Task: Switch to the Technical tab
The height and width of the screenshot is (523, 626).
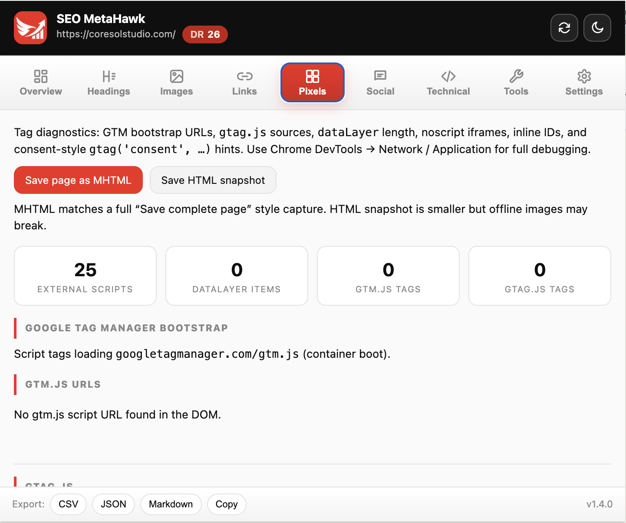Action: tap(448, 82)
